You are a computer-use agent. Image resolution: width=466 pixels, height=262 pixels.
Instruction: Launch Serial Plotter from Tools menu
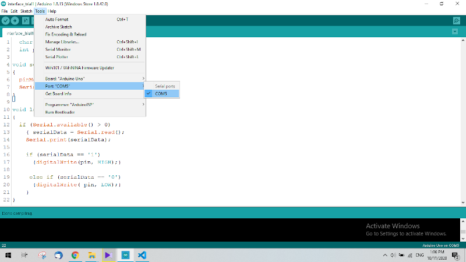pyautogui.click(x=90, y=56)
